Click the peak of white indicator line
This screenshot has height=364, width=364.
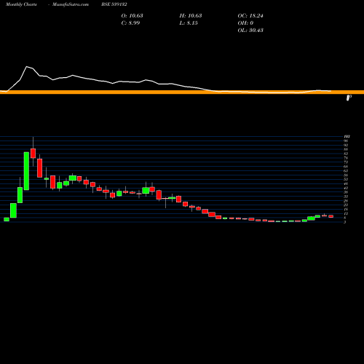(x=27, y=66)
